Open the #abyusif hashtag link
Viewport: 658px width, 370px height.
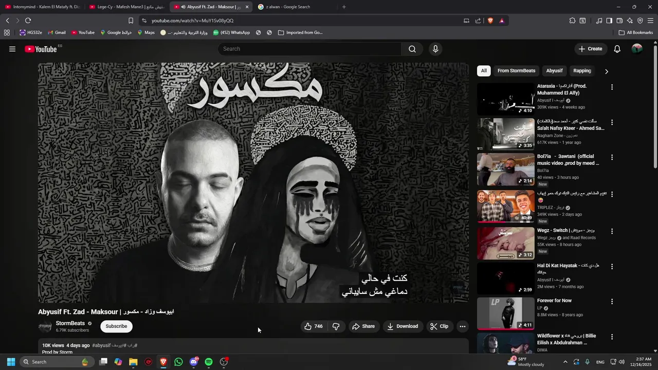pos(101,345)
